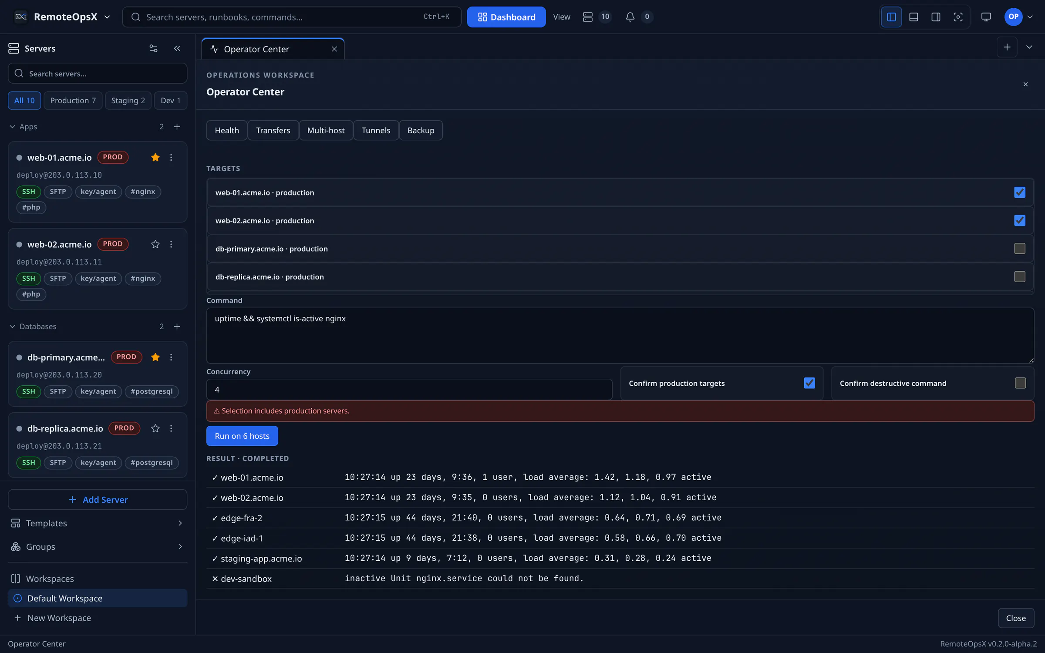Toggle bottom panel layout icon
The height and width of the screenshot is (653, 1045).
tap(914, 17)
